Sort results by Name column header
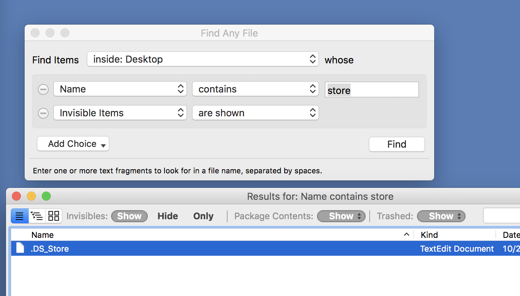Image resolution: width=520 pixels, height=296 pixels. 43,235
